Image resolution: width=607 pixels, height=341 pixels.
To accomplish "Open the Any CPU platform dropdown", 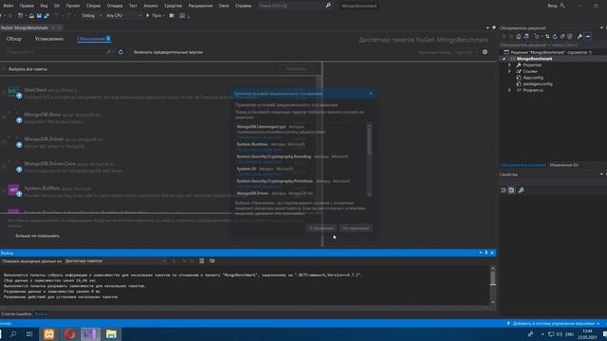I will point(123,16).
